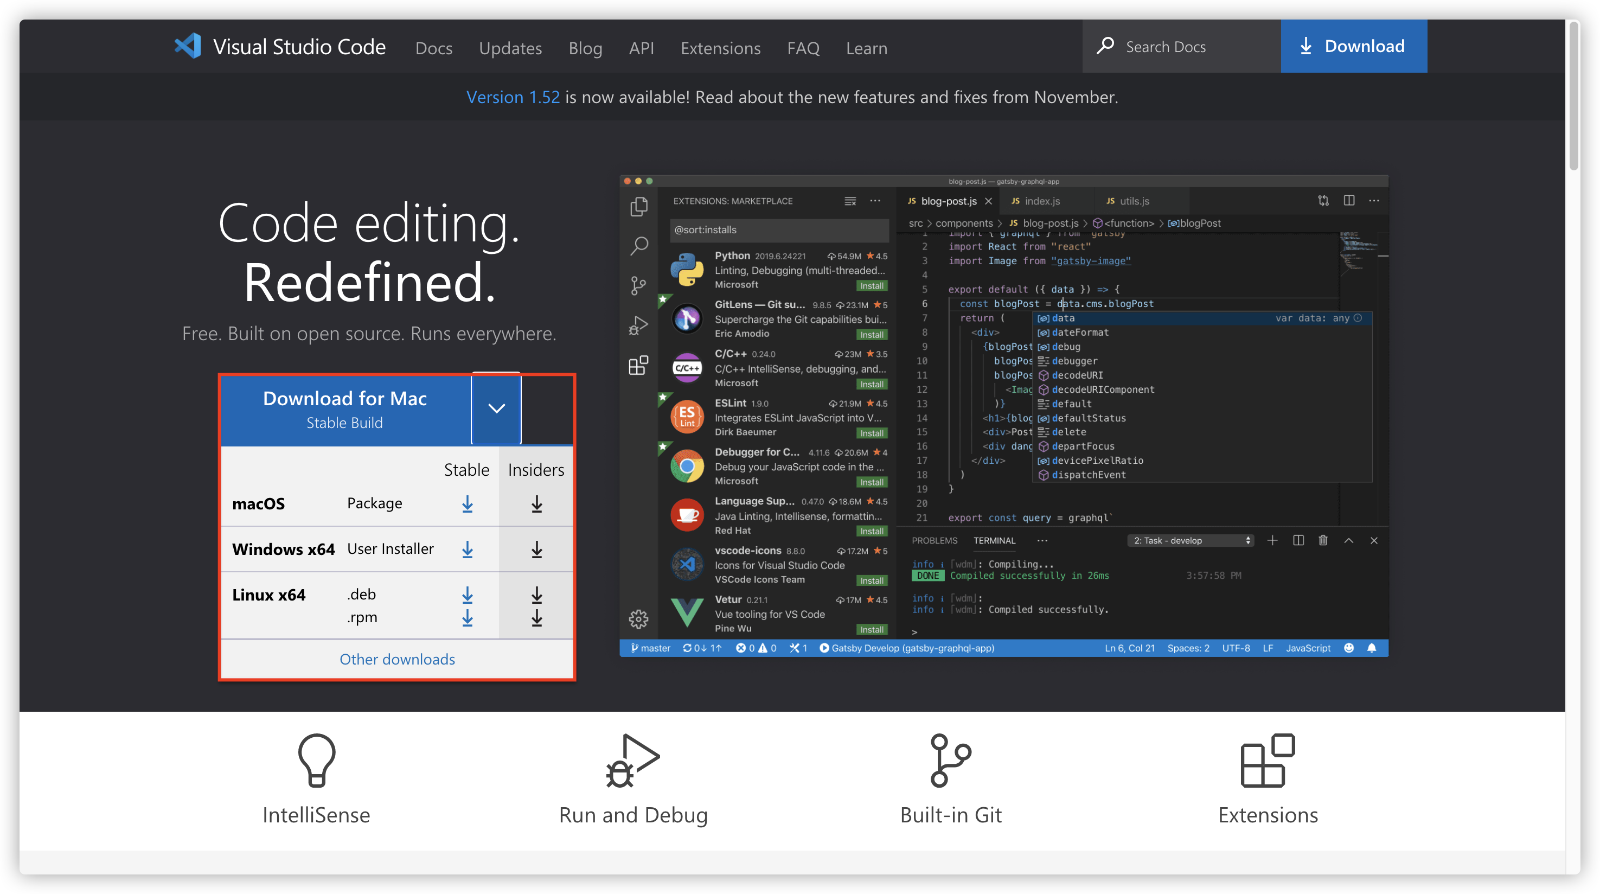Viewport: 1600px width, 894px height.
Task: Click the Extensions blocks icon below the hero
Action: 1268,760
